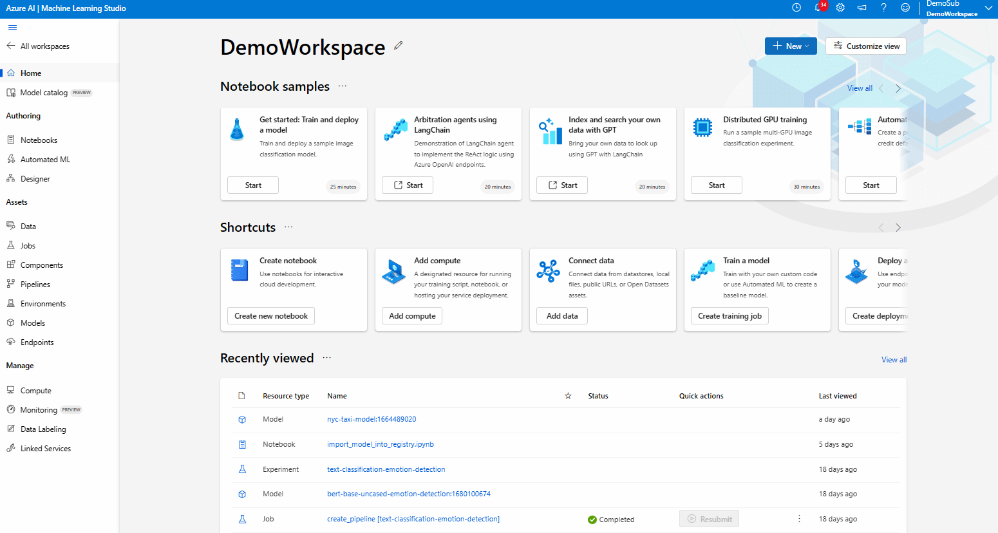Screen dimensions: 998x533
Task: Star the nyc-taxi-model row as favorite
Action: (x=568, y=419)
